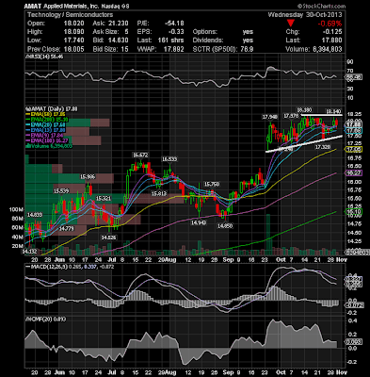The width and height of the screenshot is (370, 377).
Task: Select the Ask price 21.230
Action: click(x=120, y=24)
